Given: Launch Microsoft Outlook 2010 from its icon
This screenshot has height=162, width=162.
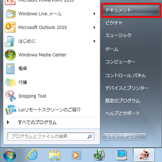Looking at the screenshot, I should tap(10, 27).
